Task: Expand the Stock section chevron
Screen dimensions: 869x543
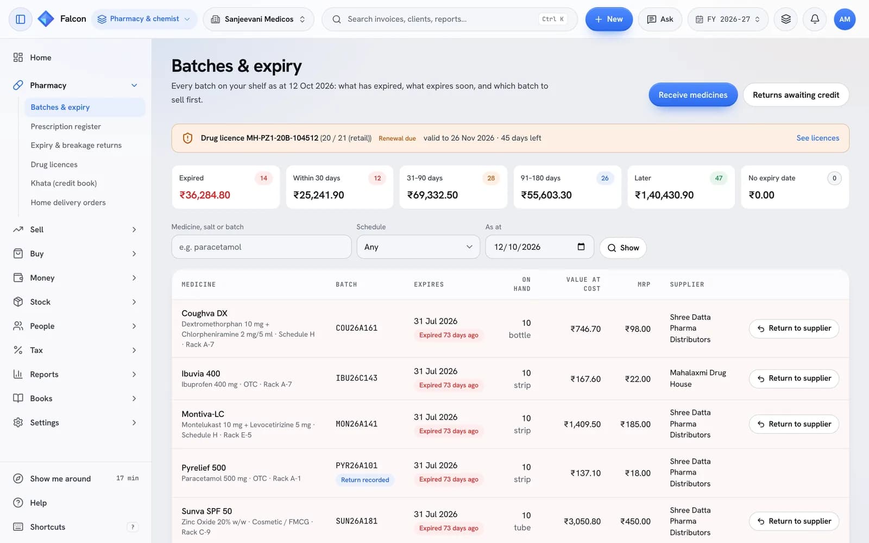Action: [134, 302]
